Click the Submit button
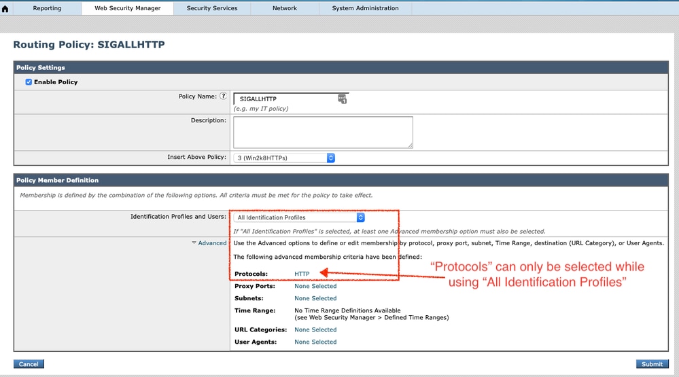Screen dimensions: 679x377 (x=652, y=364)
